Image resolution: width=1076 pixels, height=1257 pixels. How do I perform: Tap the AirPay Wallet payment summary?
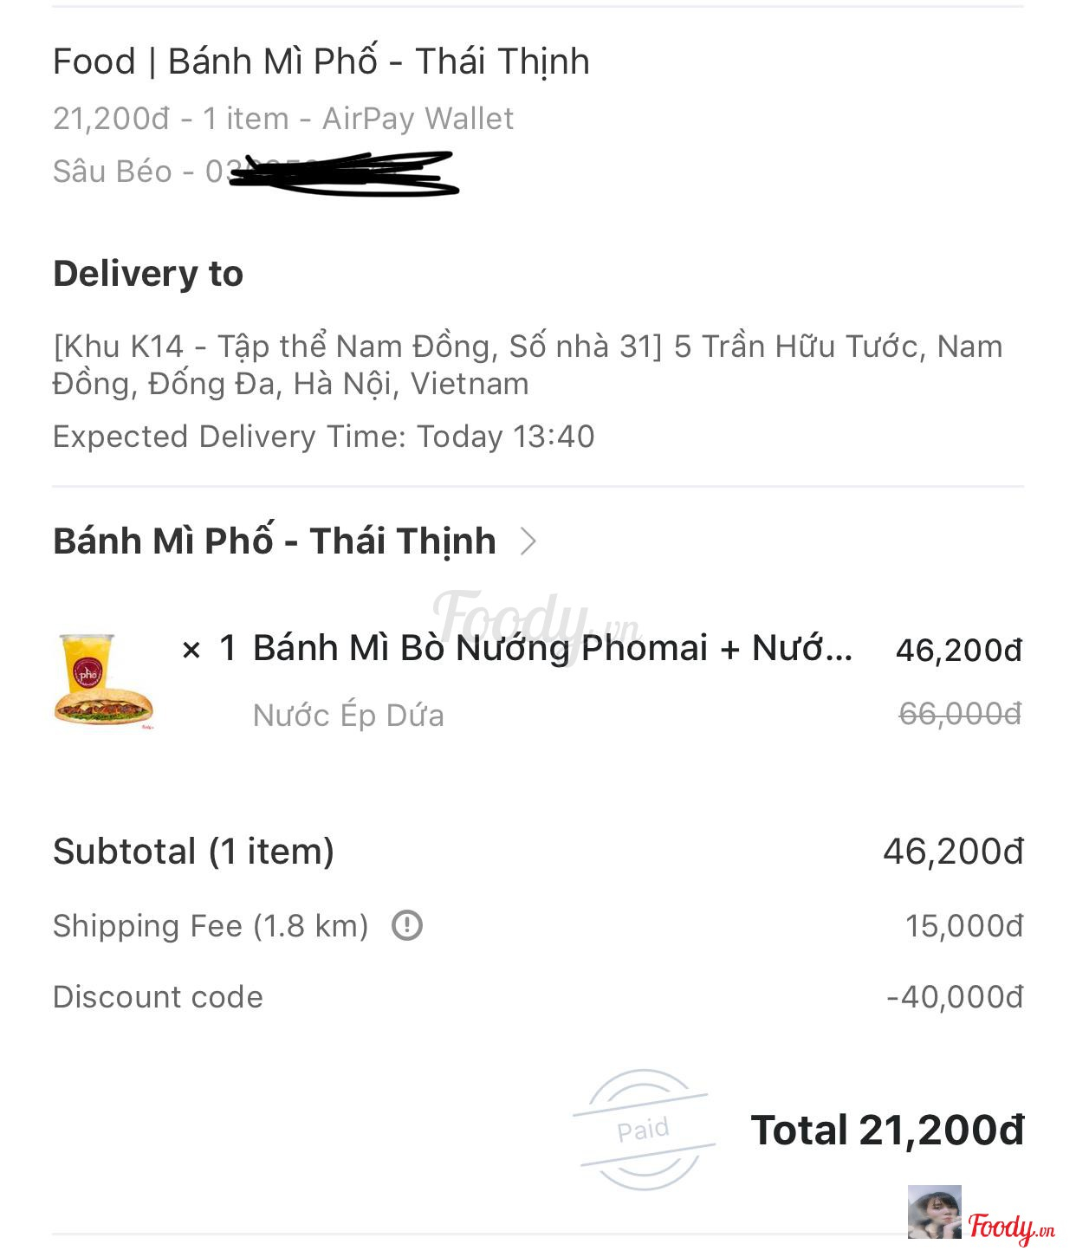[x=283, y=118]
